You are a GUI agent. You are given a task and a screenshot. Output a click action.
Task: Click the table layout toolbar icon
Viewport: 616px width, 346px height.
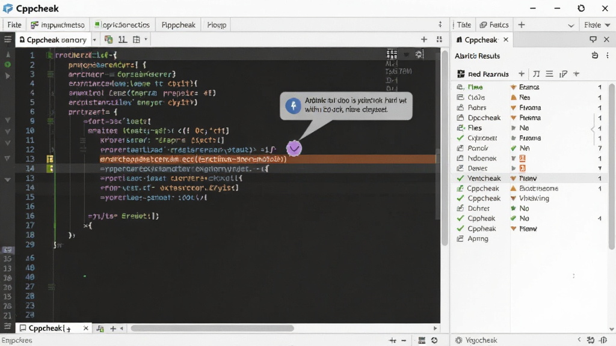tap(137, 39)
